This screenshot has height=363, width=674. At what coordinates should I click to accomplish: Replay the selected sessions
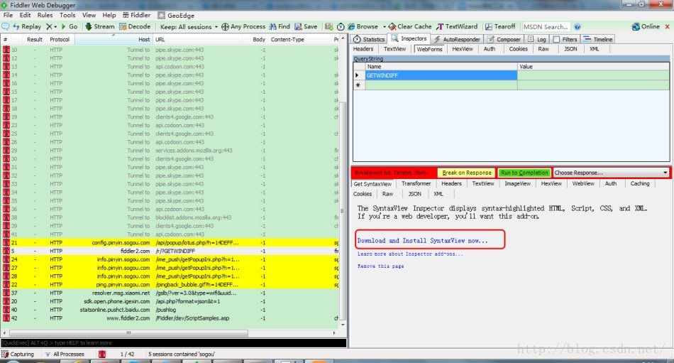(27, 27)
